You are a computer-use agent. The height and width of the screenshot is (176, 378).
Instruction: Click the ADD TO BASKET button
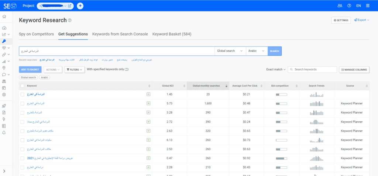coord(30,70)
